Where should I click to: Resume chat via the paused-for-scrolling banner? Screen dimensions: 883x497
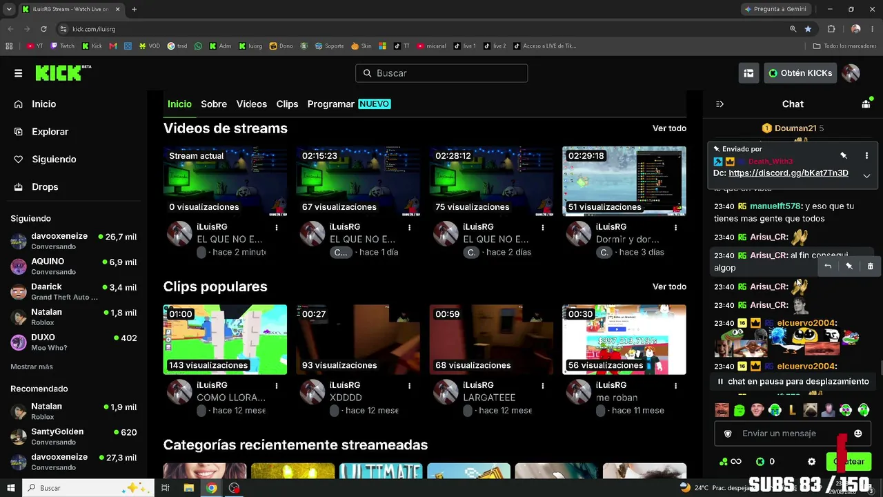[x=793, y=382]
